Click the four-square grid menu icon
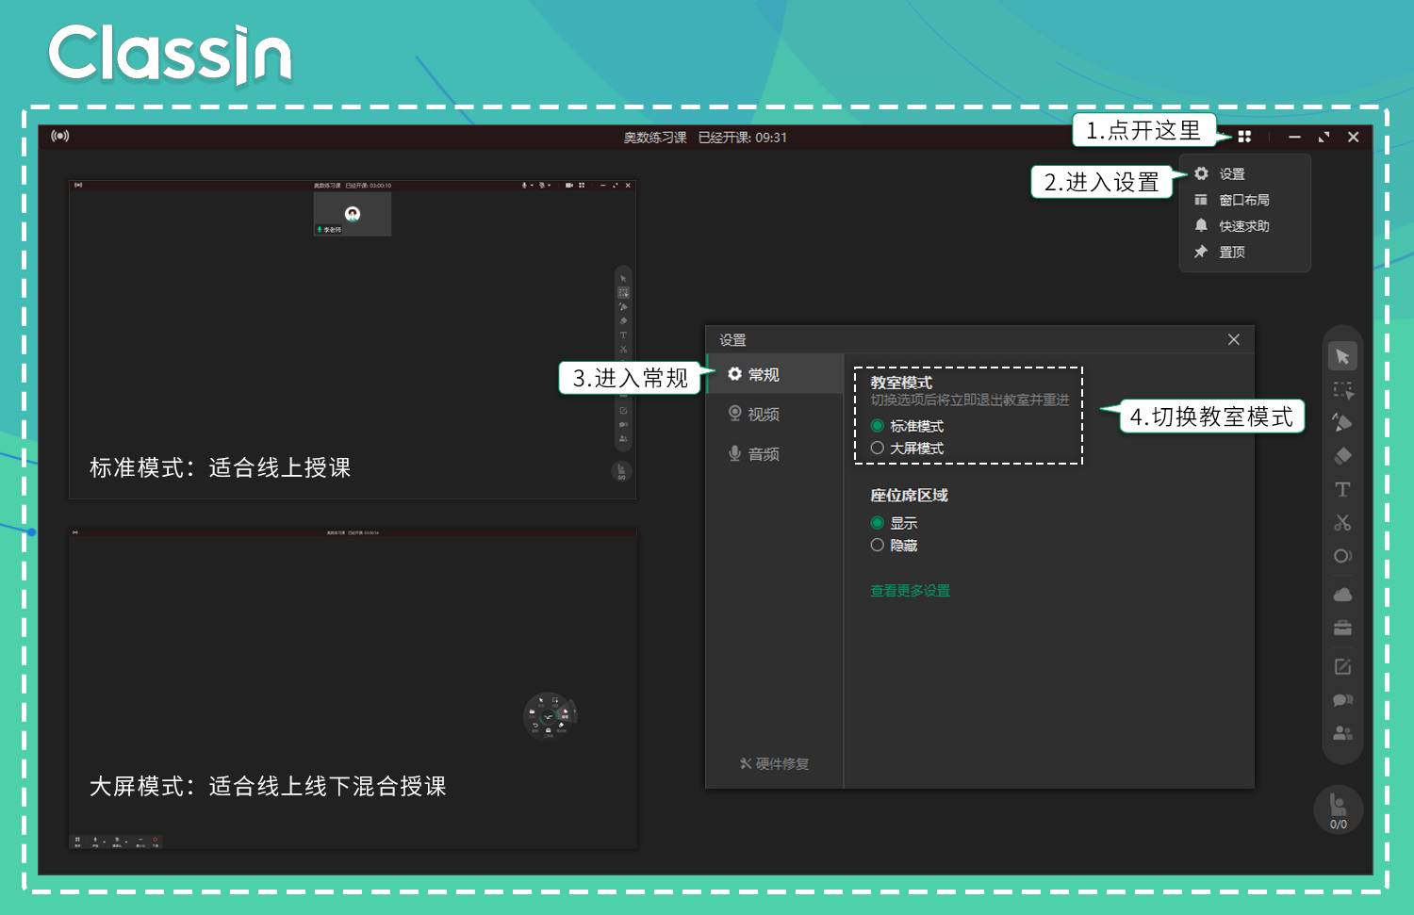Image resolution: width=1414 pixels, height=915 pixels. tap(1244, 137)
